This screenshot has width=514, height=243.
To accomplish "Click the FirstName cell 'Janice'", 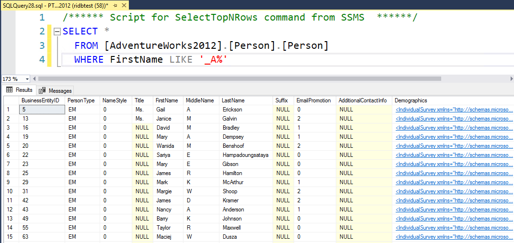I will tap(168, 119).
